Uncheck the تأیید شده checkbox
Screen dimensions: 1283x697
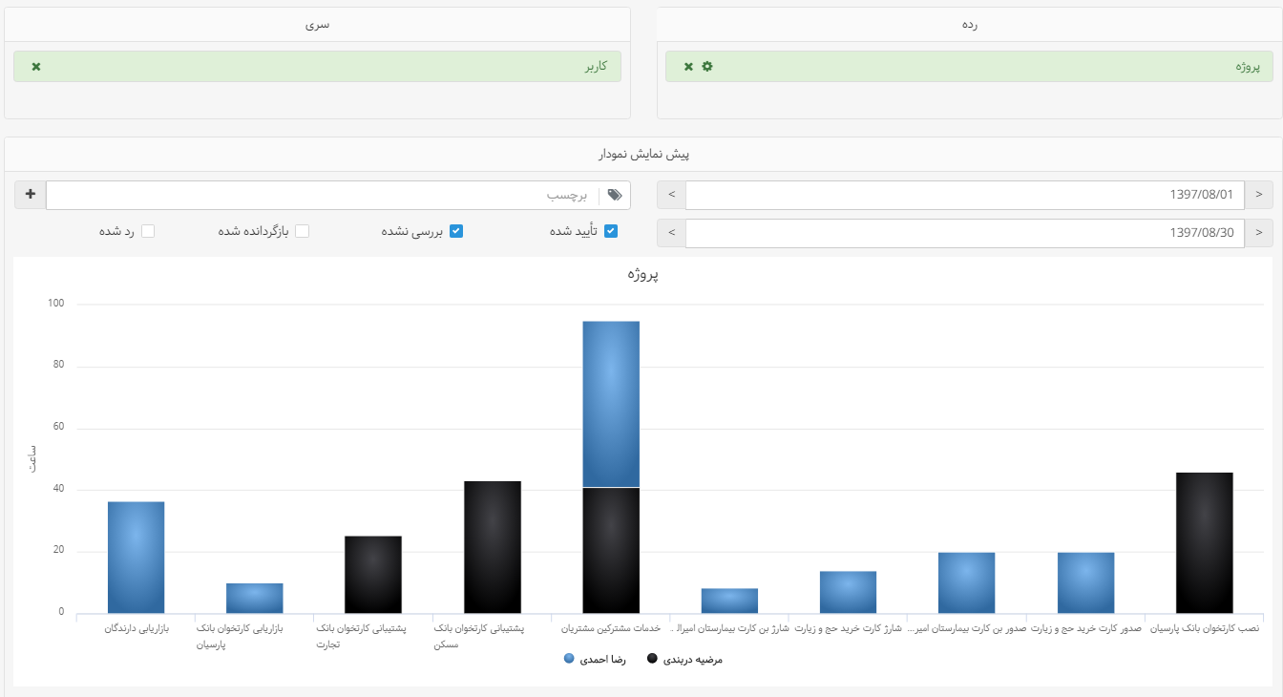tap(611, 231)
